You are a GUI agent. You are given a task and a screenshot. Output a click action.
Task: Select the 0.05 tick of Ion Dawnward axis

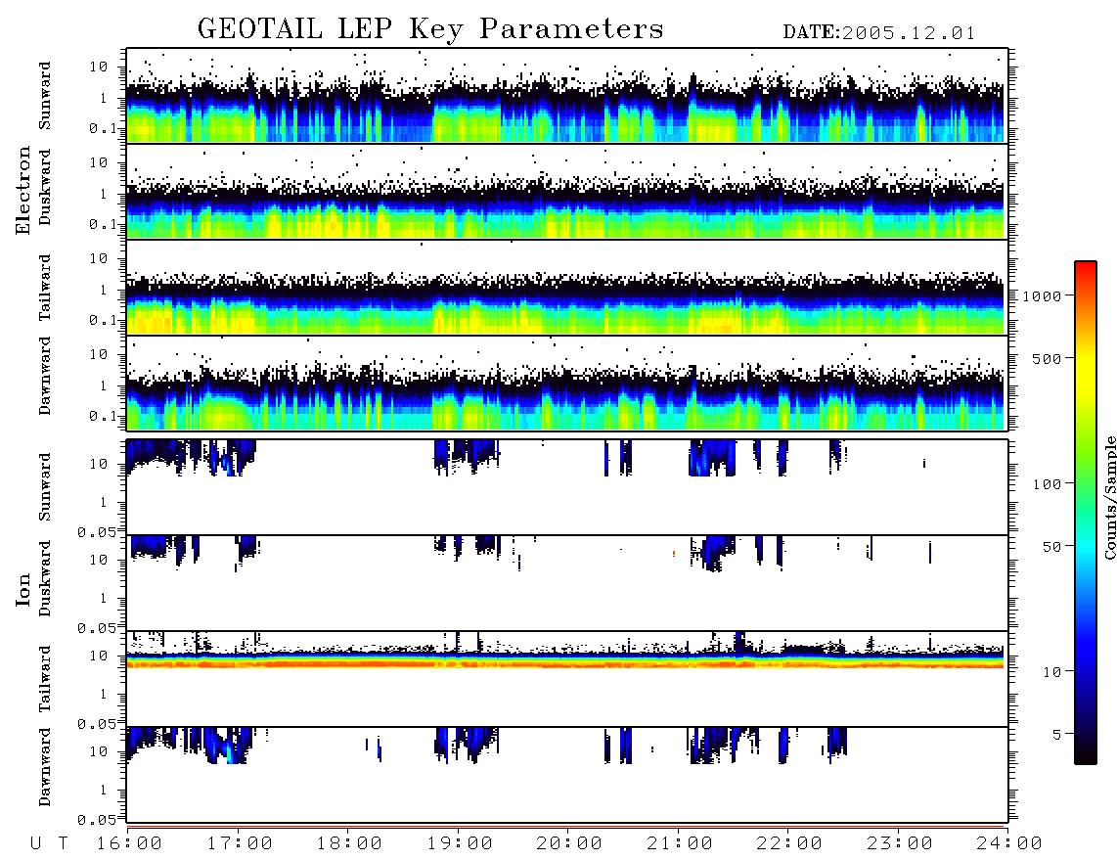[x=96, y=820]
